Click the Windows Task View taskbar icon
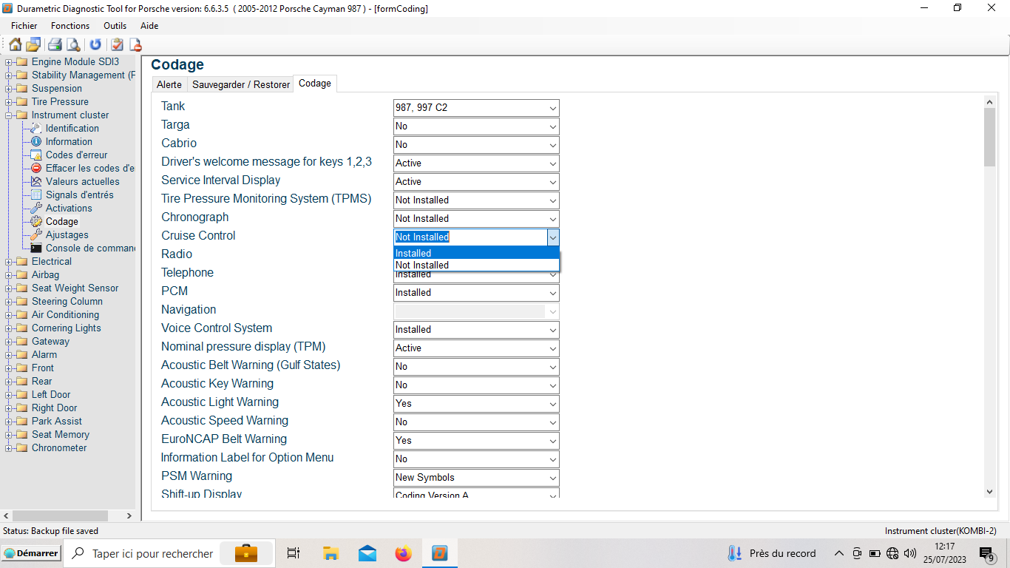The image size is (1010, 568). click(294, 553)
